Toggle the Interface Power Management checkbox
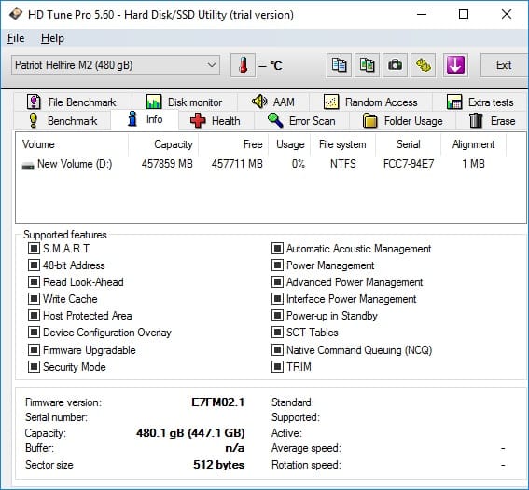The height and width of the screenshot is (490, 529). 277,299
